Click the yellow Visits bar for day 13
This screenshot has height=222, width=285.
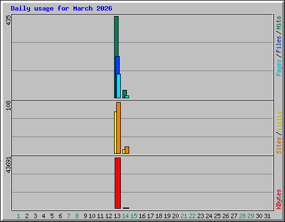[115, 133]
